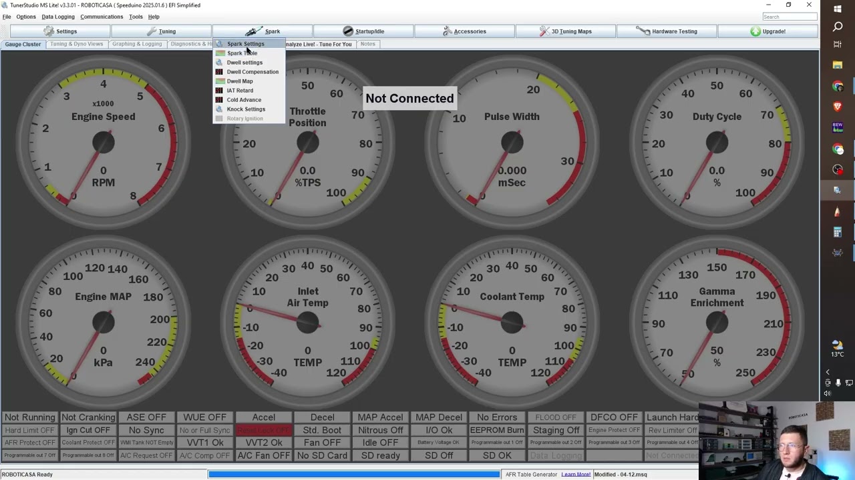The width and height of the screenshot is (855, 480).
Task: Click the Cold Advance table icon
Action: pyautogui.click(x=219, y=100)
